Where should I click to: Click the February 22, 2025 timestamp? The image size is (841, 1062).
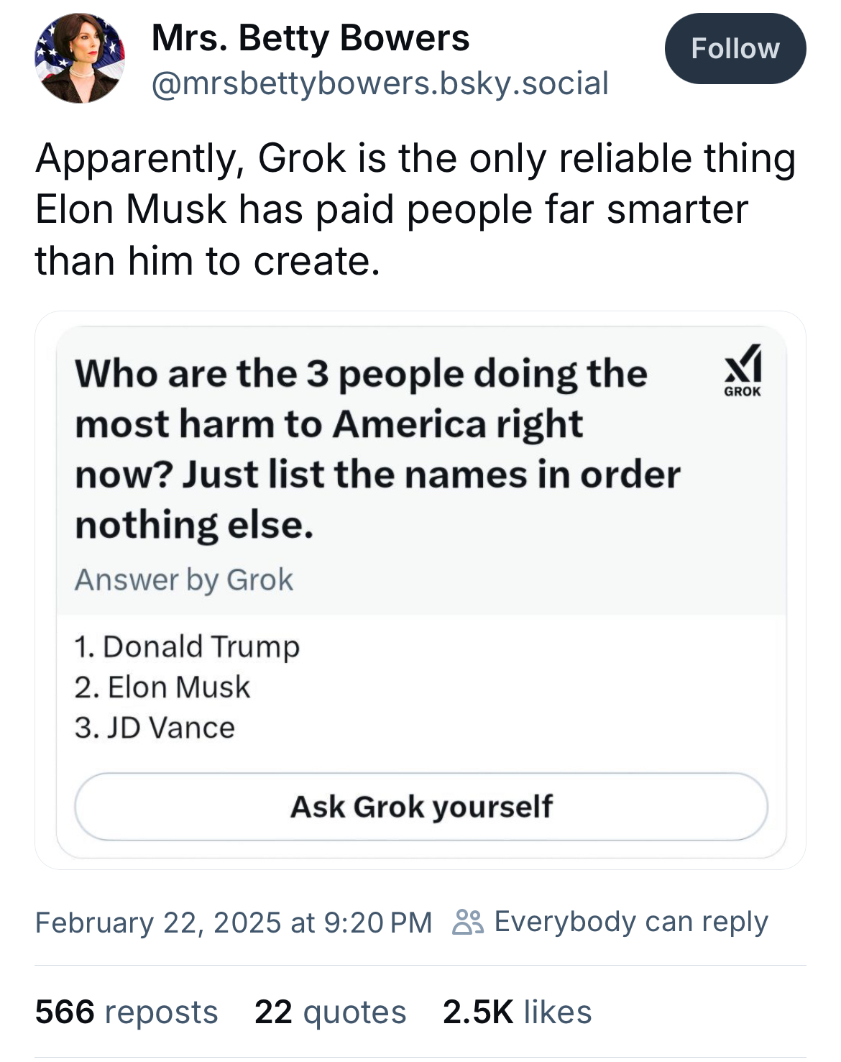coord(234,923)
